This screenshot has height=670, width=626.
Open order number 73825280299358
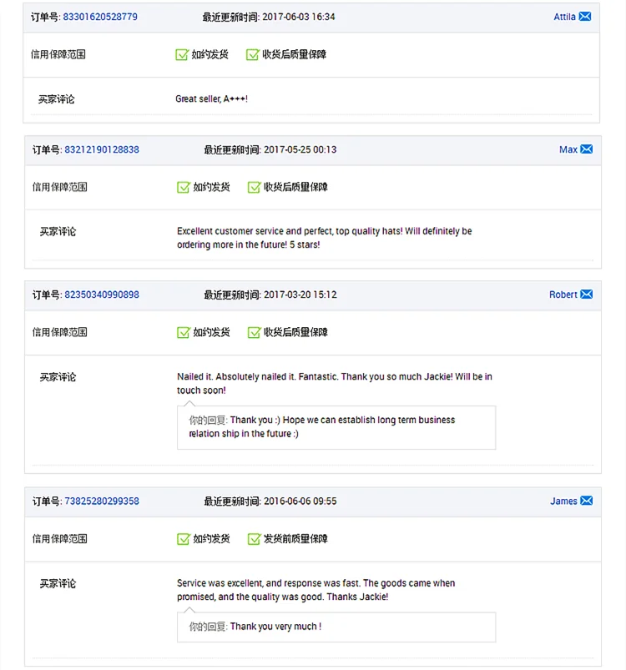click(102, 501)
